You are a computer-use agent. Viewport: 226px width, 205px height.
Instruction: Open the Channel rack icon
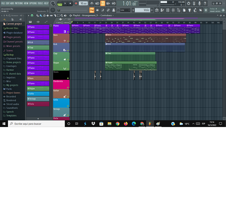click(x=168, y=10)
